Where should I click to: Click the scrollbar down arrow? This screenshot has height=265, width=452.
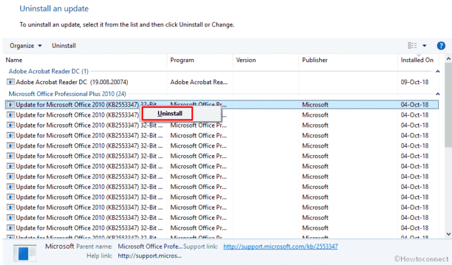(x=448, y=234)
